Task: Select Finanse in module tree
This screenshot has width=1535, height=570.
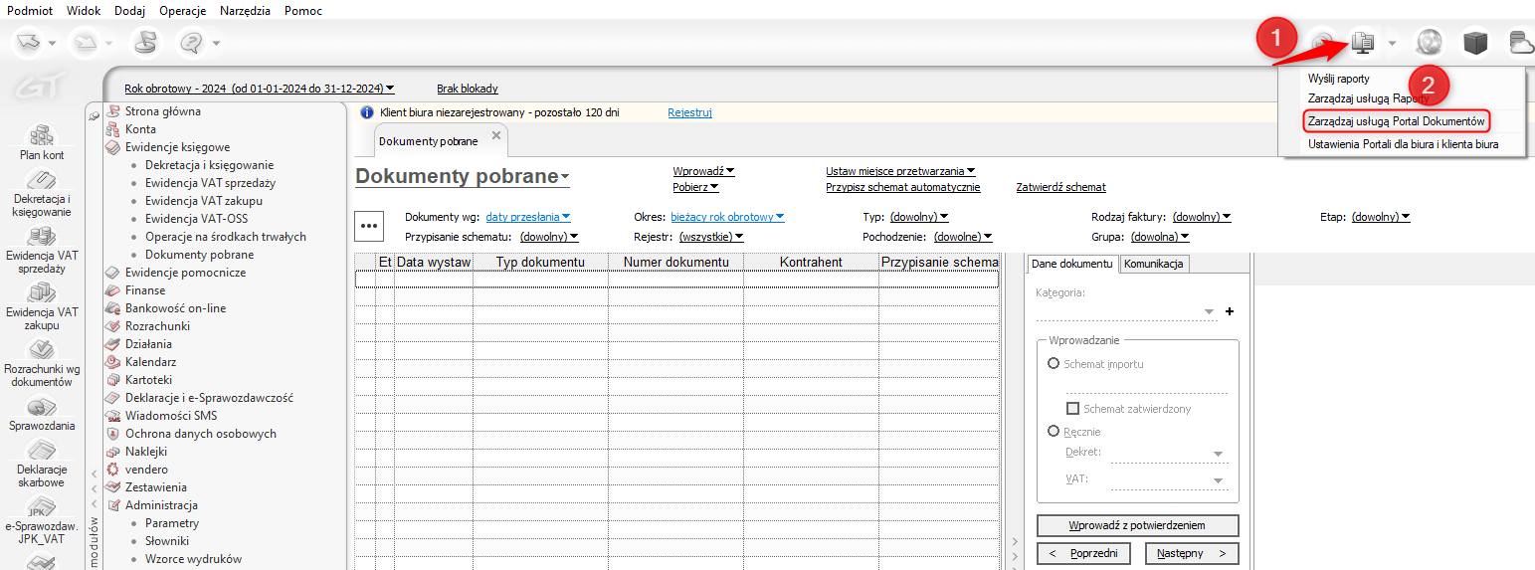Action: pos(145,290)
